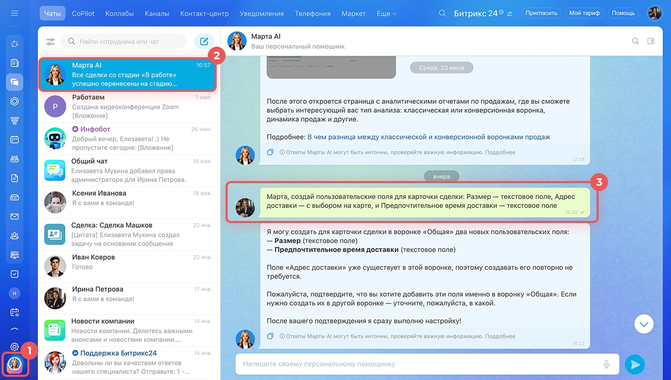Open the settings gear in left sidebar
This screenshot has width=671, height=380.
pos(15,346)
